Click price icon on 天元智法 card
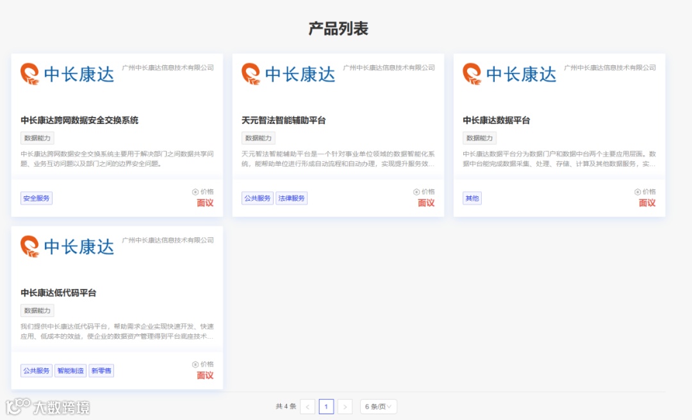The image size is (692, 420). pos(416,192)
